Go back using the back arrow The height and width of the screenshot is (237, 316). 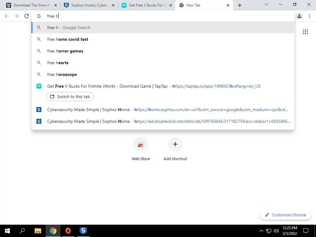pos(7,16)
